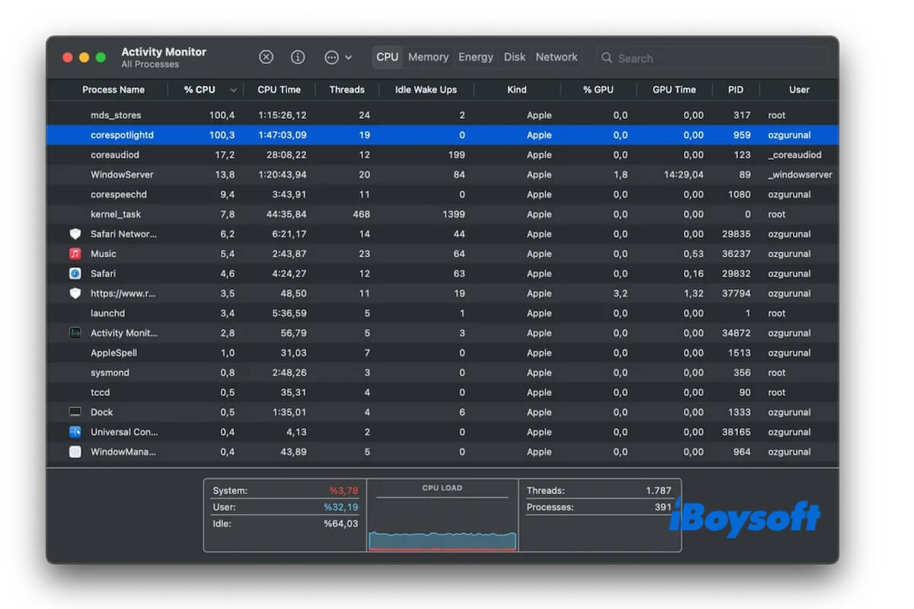
Task: Open the Disk tab
Action: [x=515, y=57]
